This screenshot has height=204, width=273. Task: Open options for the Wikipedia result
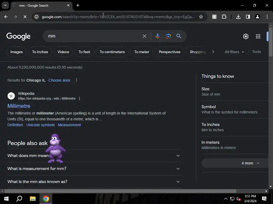click(x=79, y=99)
